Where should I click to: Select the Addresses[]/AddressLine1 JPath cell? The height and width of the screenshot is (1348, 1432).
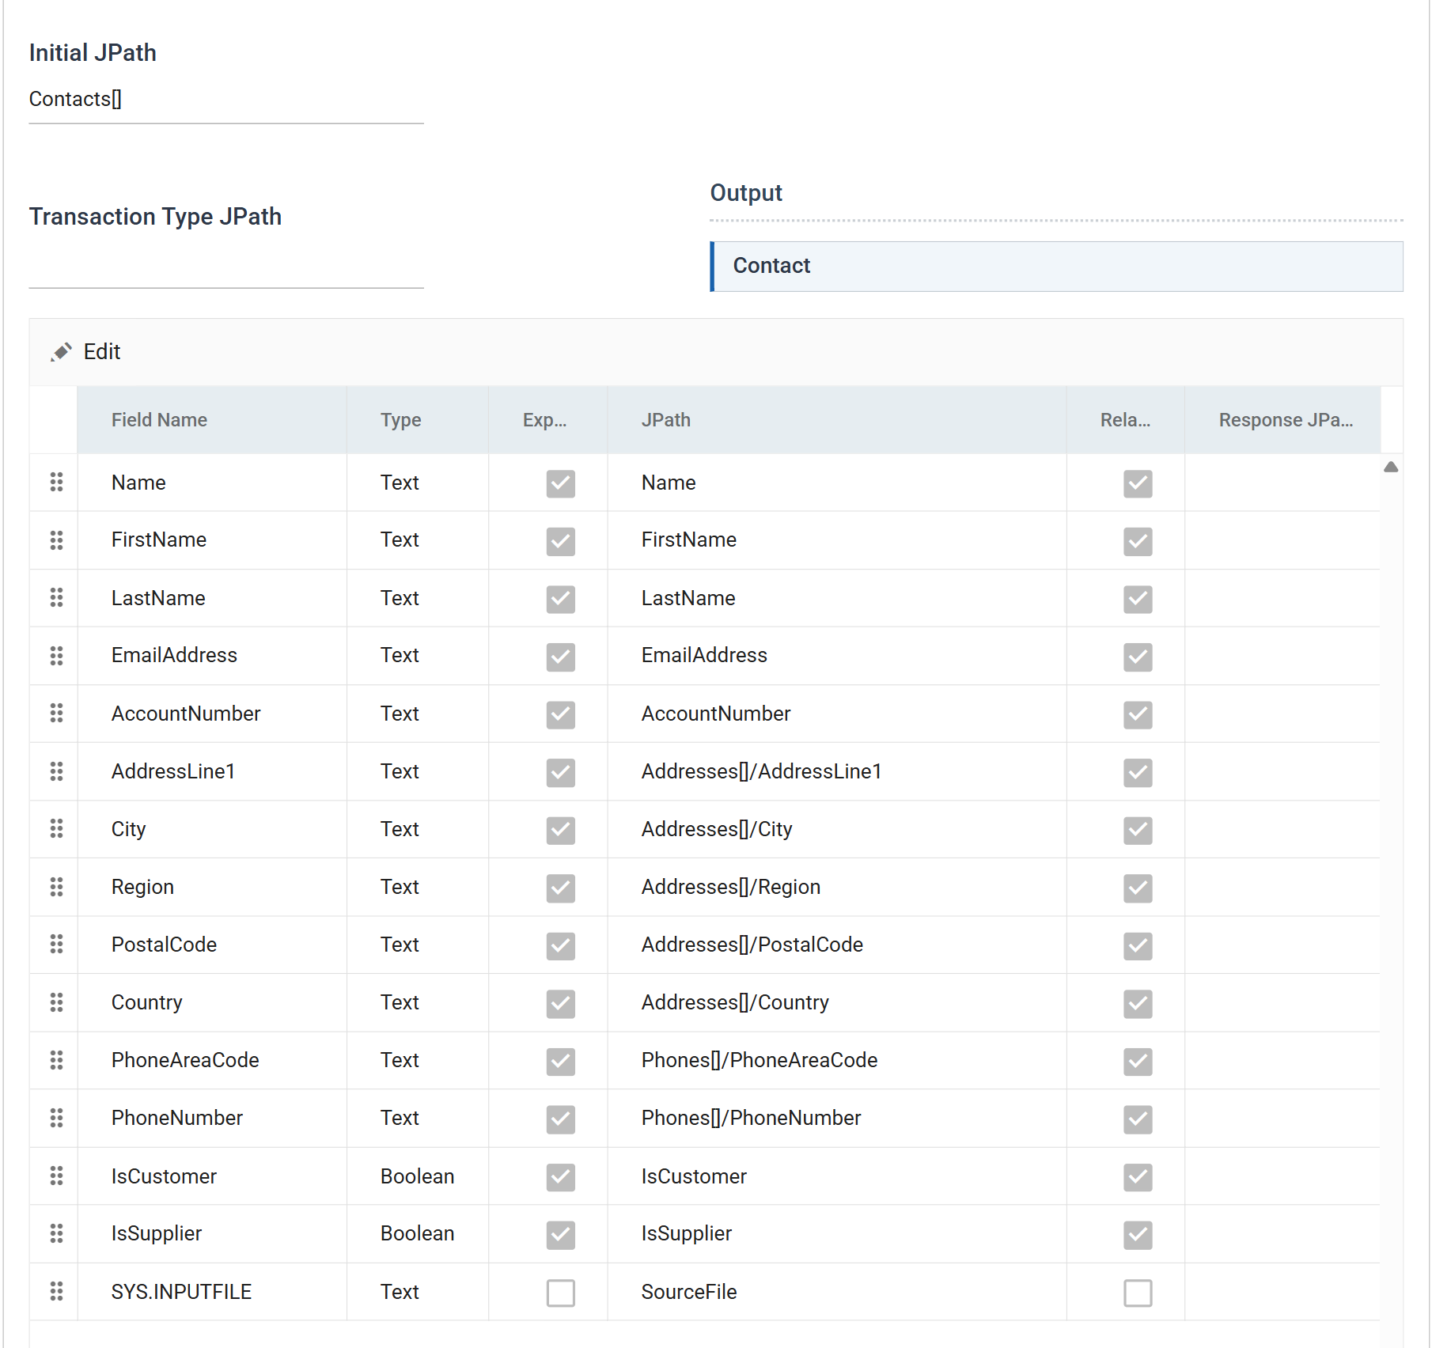[837, 771]
